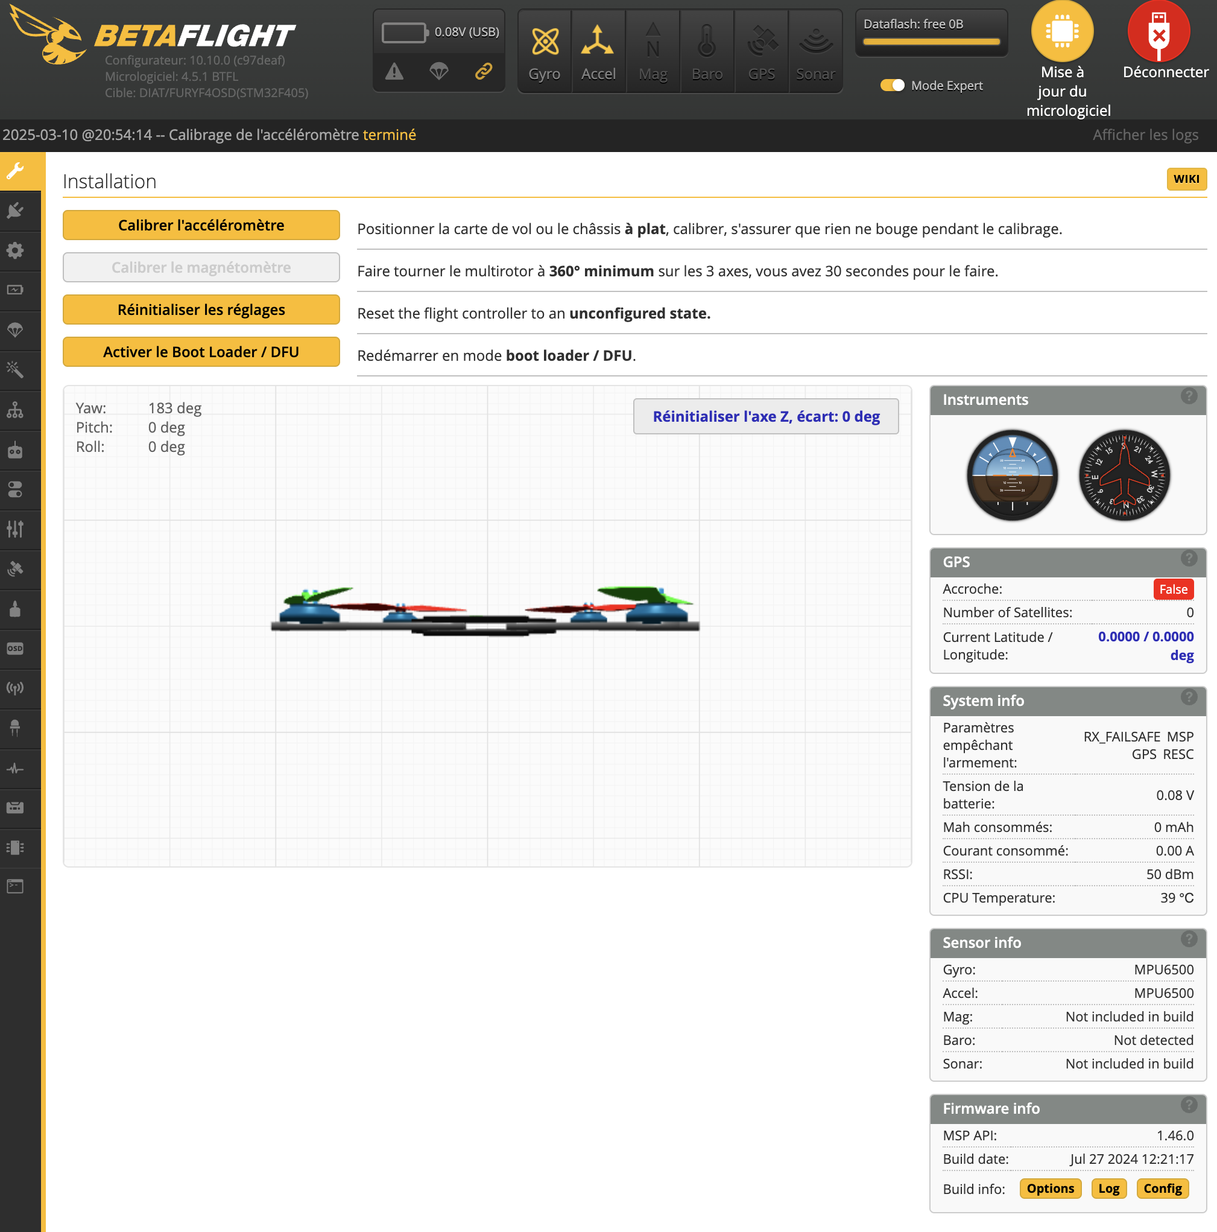1217x1232 pixels.
Task: Click Calibrer l'accéléromètre button
Action: point(201,225)
